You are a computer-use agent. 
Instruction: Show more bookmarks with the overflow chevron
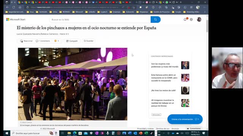(205, 12)
